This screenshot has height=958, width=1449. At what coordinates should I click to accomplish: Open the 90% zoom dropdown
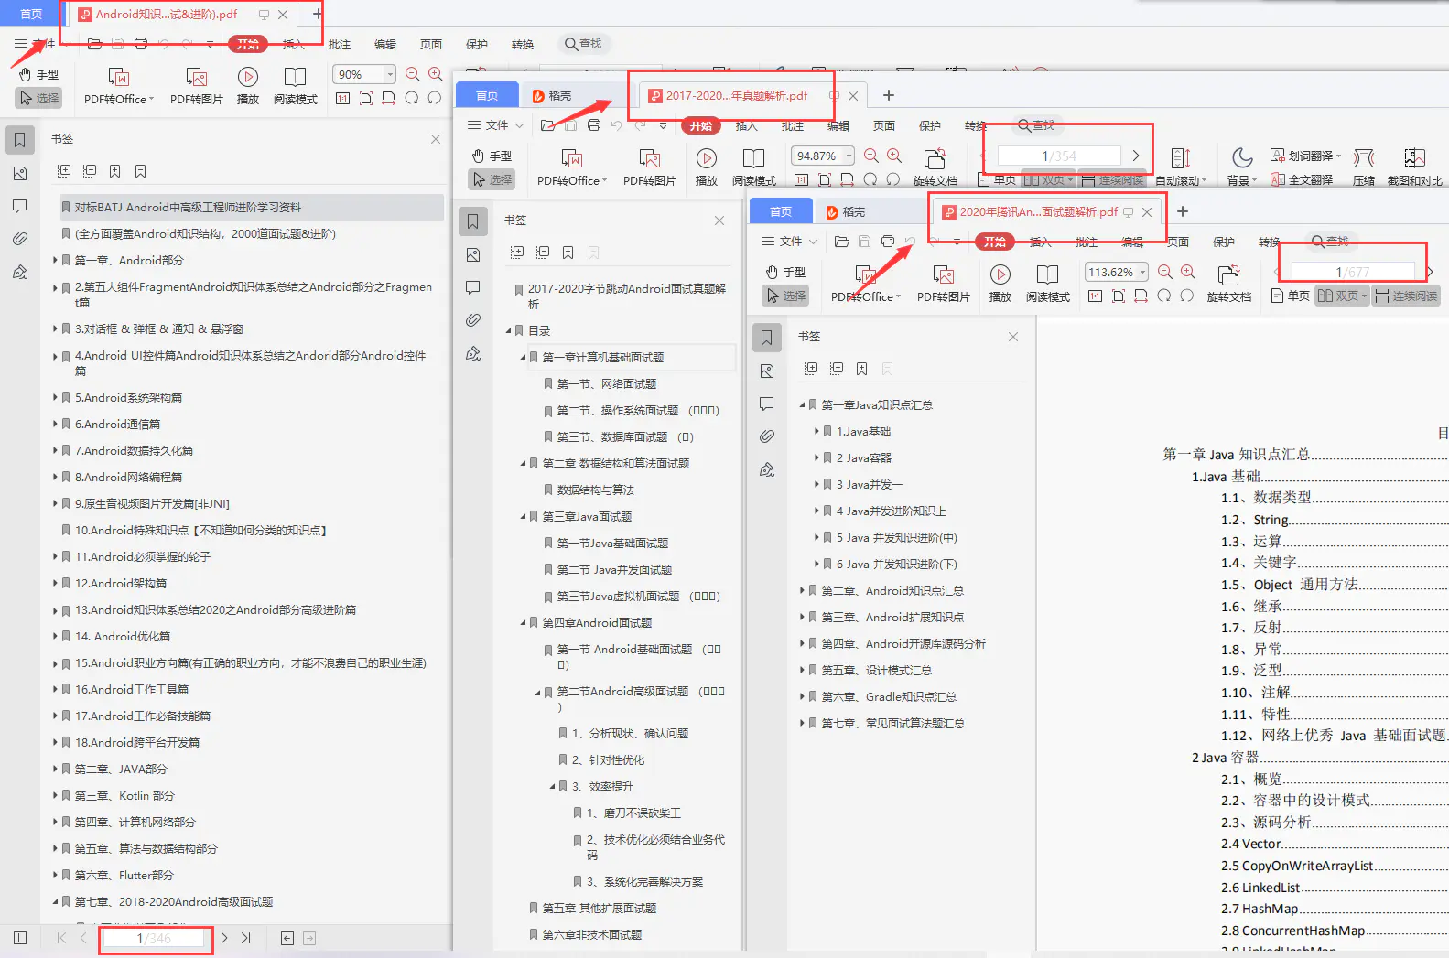click(x=390, y=74)
